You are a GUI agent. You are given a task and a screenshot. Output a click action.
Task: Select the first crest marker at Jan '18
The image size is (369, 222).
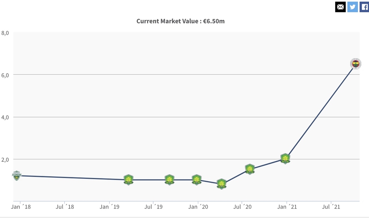click(16, 176)
